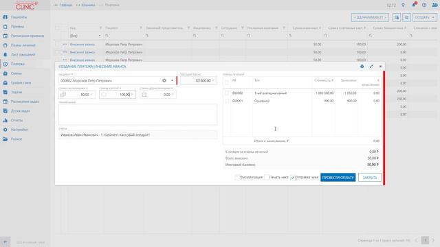Open row menu dots of first Внесение аванса
Viewport: 440px width, 247px height.
coord(65,45)
